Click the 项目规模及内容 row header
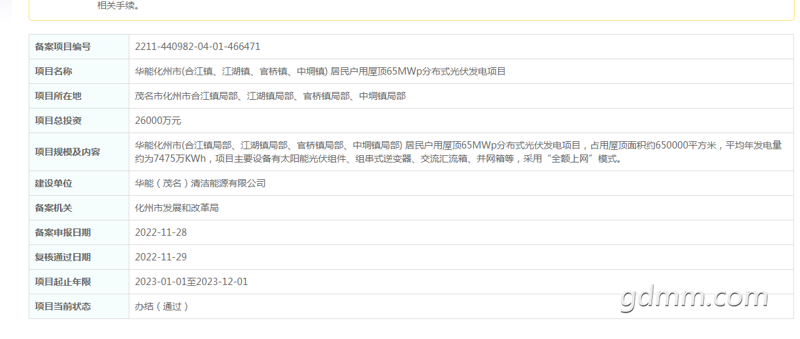Image resolution: width=800 pixels, height=339 pixels. (x=67, y=152)
